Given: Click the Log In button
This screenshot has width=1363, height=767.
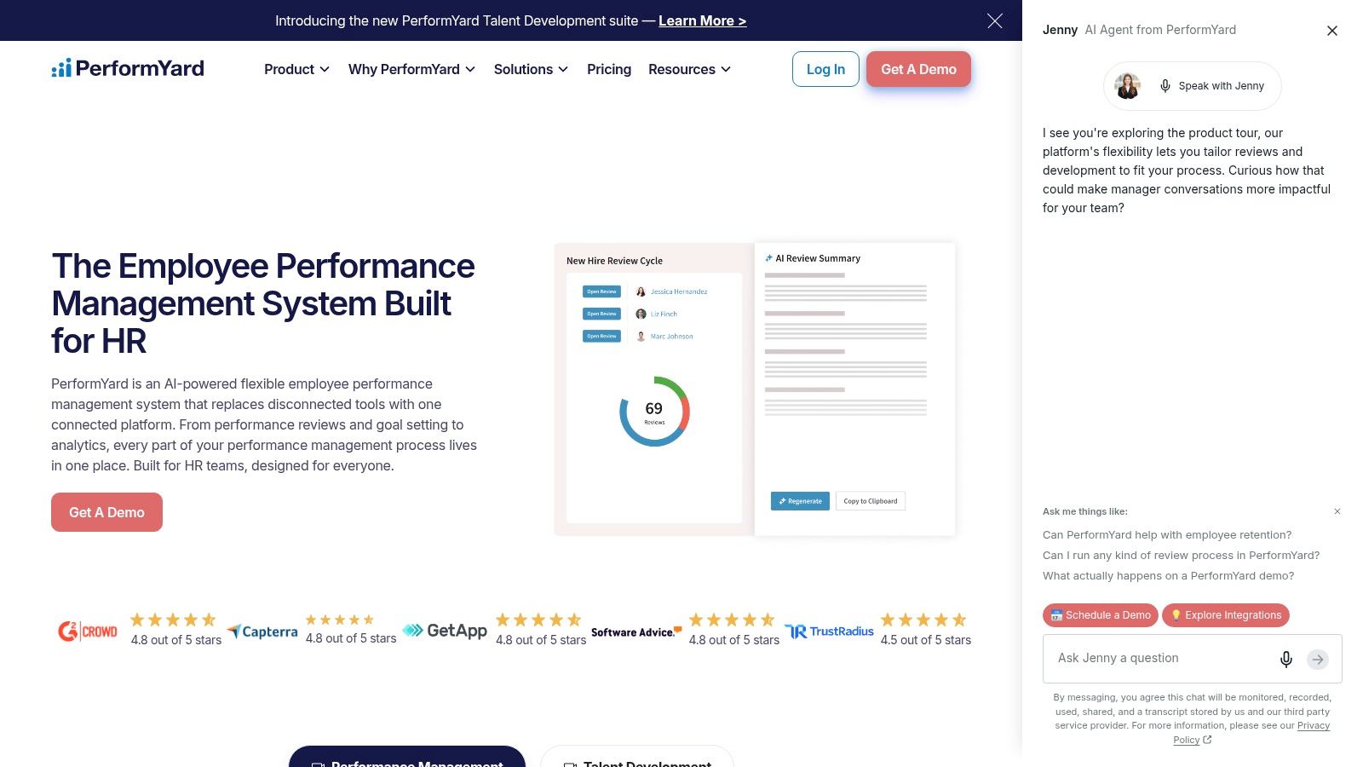Looking at the screenshot, I should (x=825, y=69).
